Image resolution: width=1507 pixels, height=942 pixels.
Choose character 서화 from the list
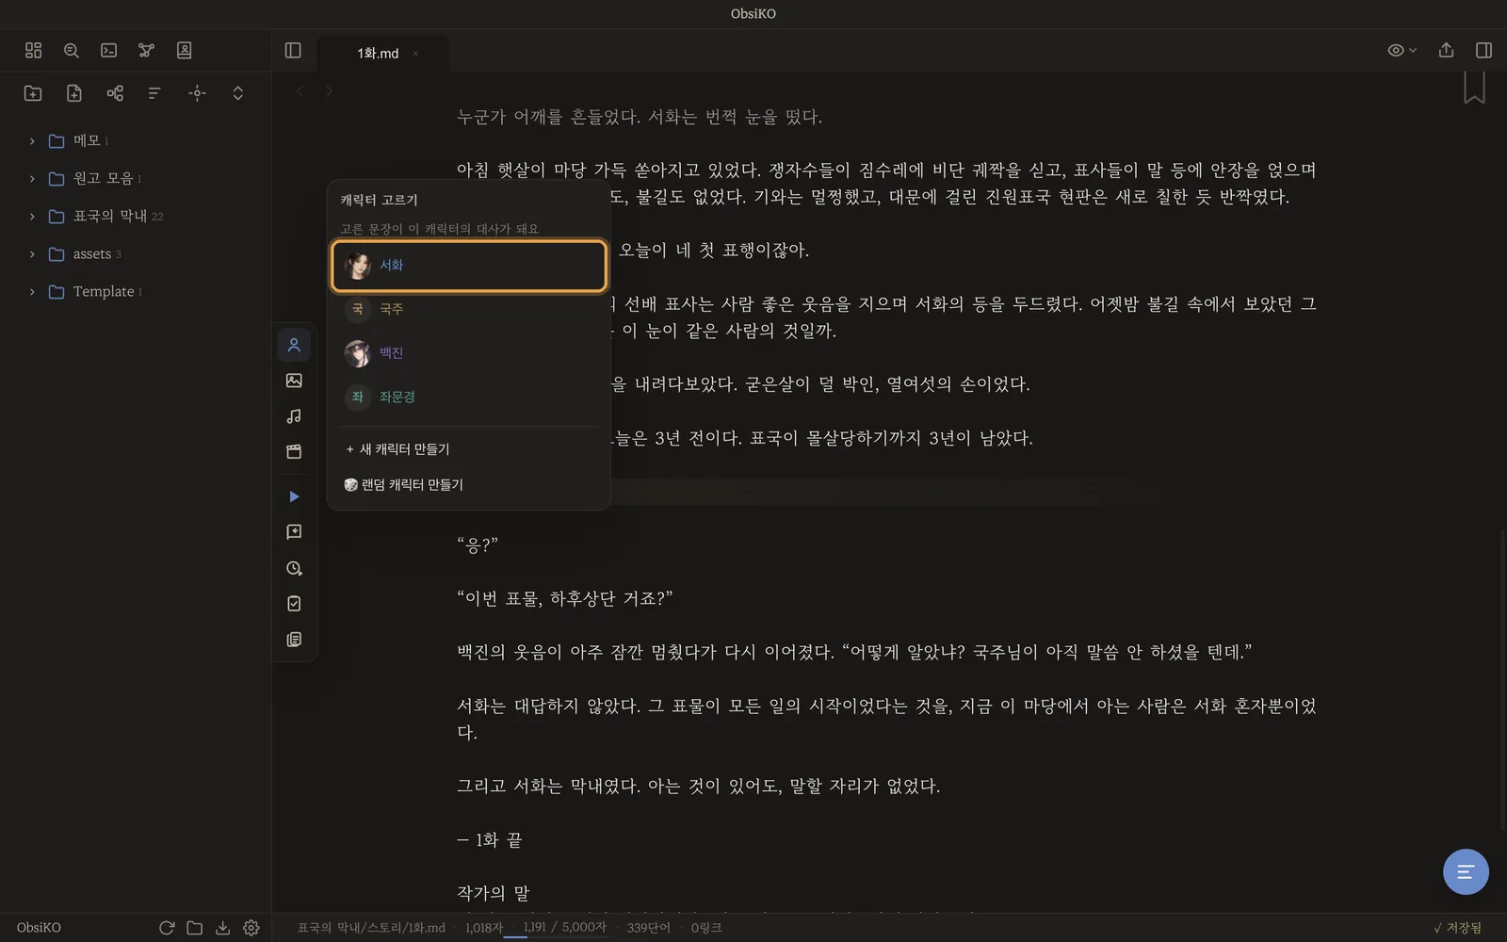(469, 265)
